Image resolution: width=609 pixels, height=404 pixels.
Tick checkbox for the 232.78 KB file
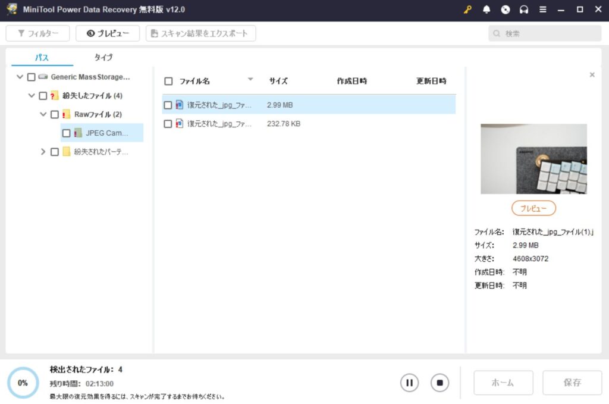pyautogui.click(x=168, y=124)
